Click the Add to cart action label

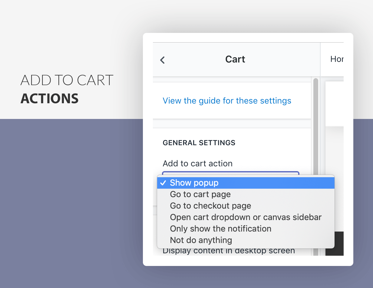coord(197,164)
